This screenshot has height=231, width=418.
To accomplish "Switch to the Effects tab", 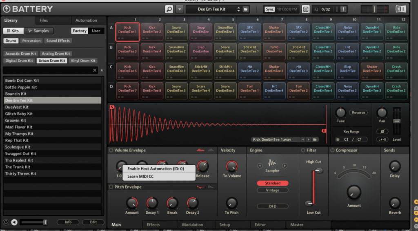I will (153, 224).
